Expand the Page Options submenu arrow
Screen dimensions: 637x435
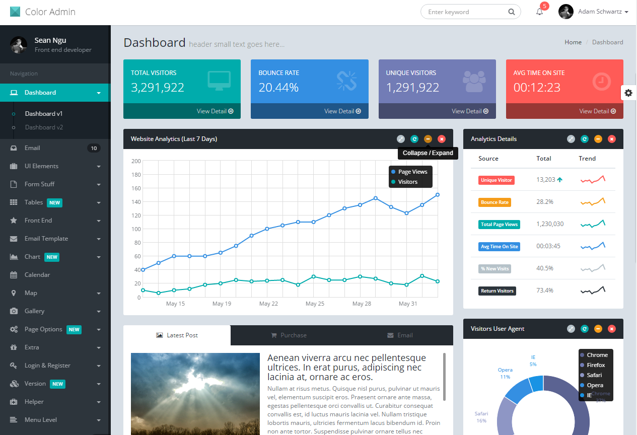tap(99, 330)
